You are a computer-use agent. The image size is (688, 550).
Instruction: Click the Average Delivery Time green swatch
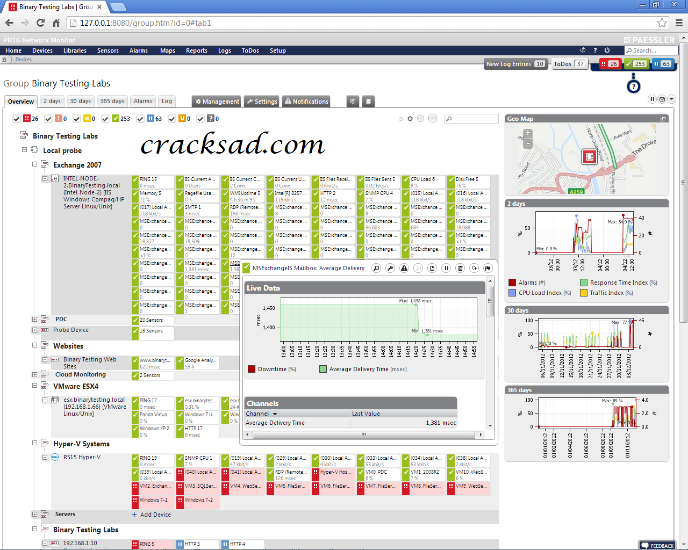coord(323,369)
